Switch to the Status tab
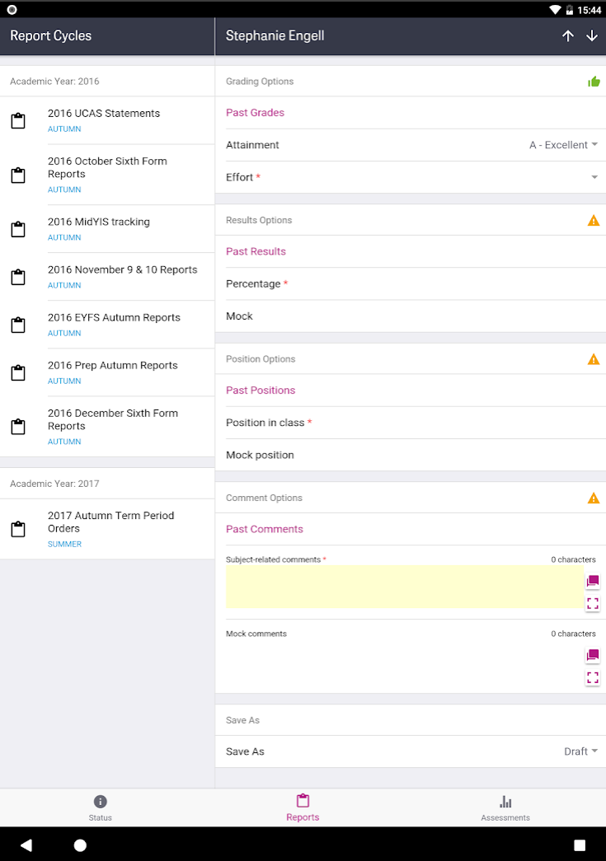 coord(100,807)
